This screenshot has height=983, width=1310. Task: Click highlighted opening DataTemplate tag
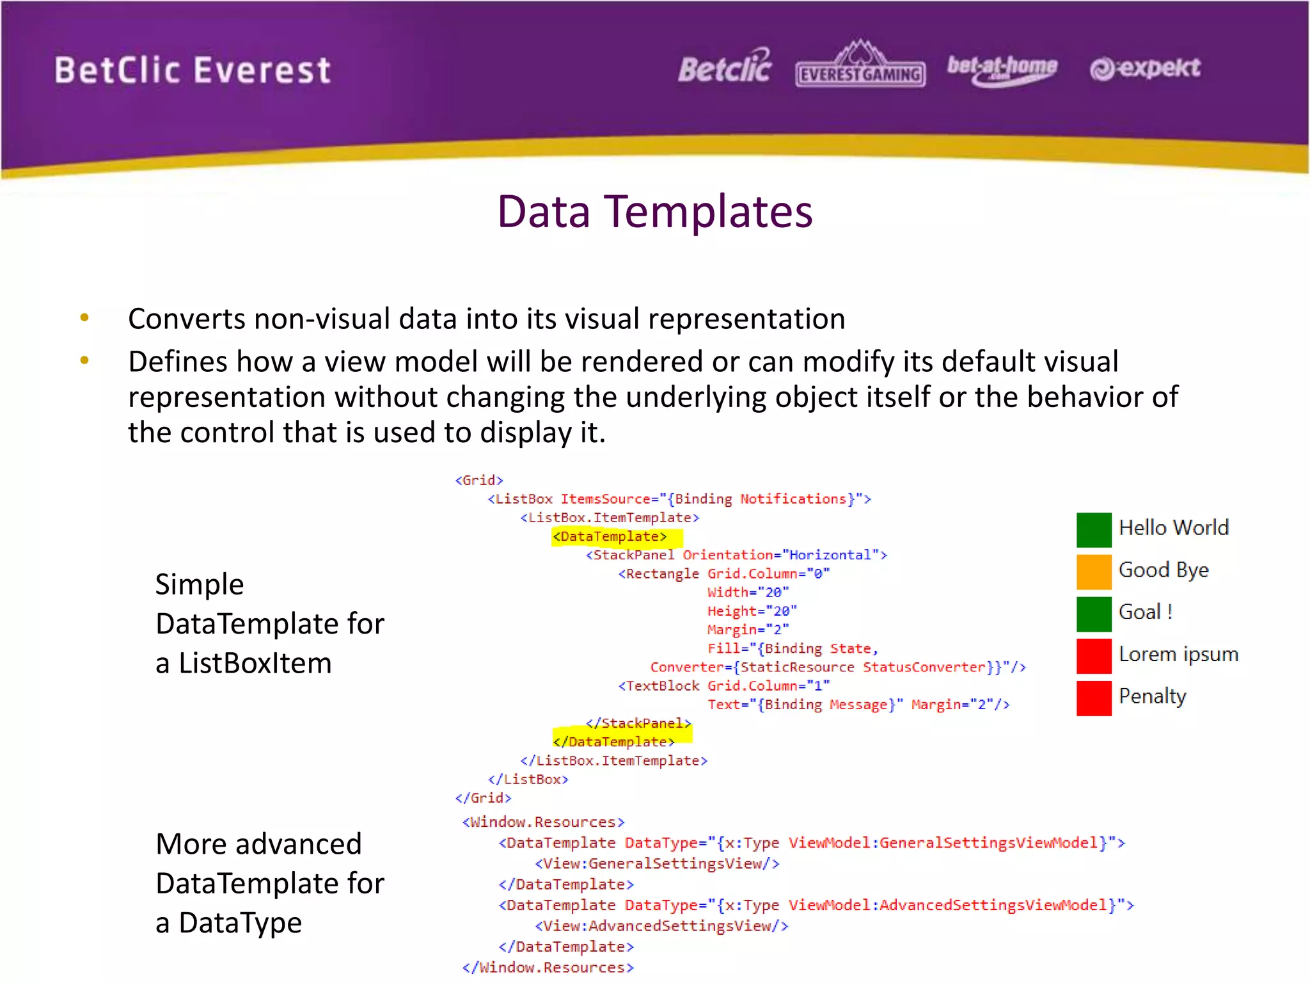pyautogui.click(x=611, y=536)
